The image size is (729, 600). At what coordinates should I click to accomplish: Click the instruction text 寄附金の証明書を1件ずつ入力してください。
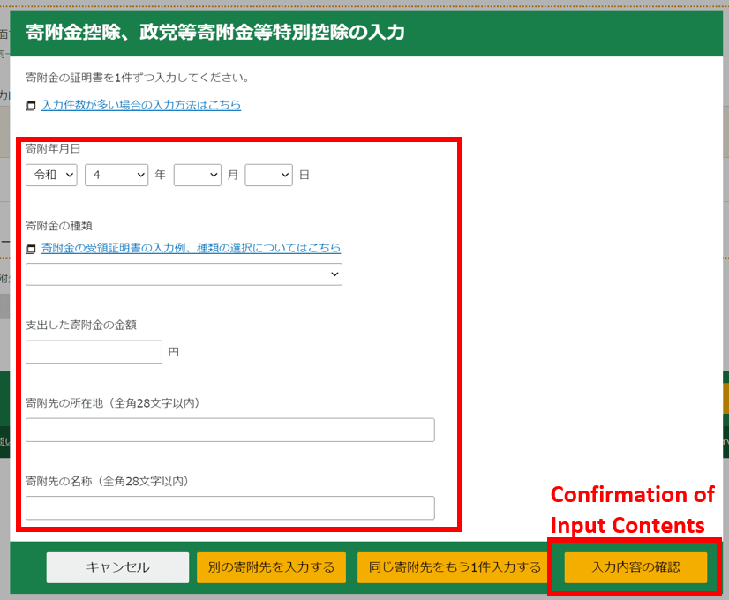pos(138,78)
